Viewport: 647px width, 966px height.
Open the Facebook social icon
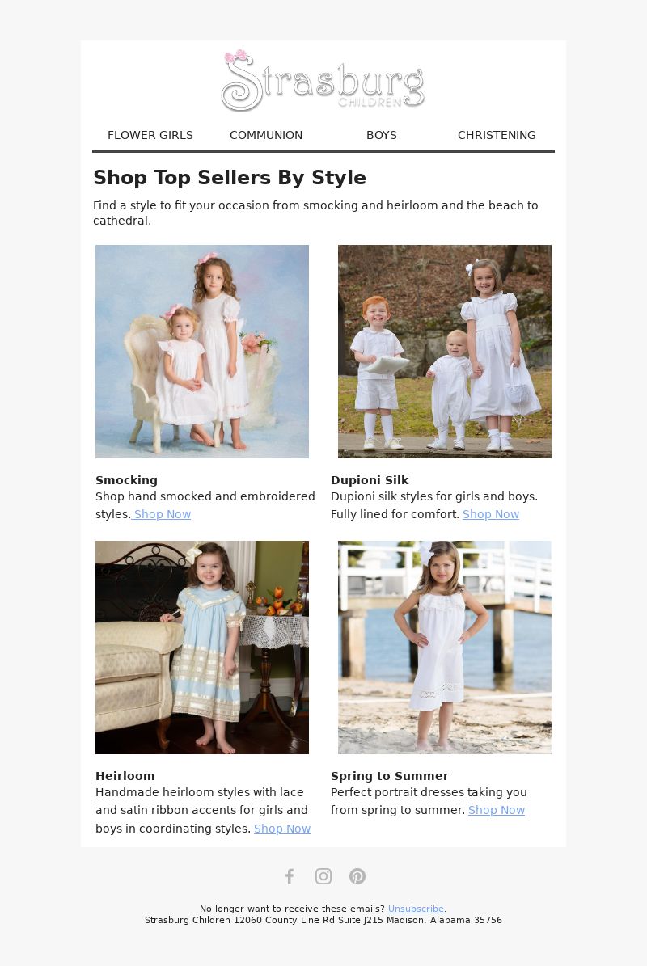(290, 876)
